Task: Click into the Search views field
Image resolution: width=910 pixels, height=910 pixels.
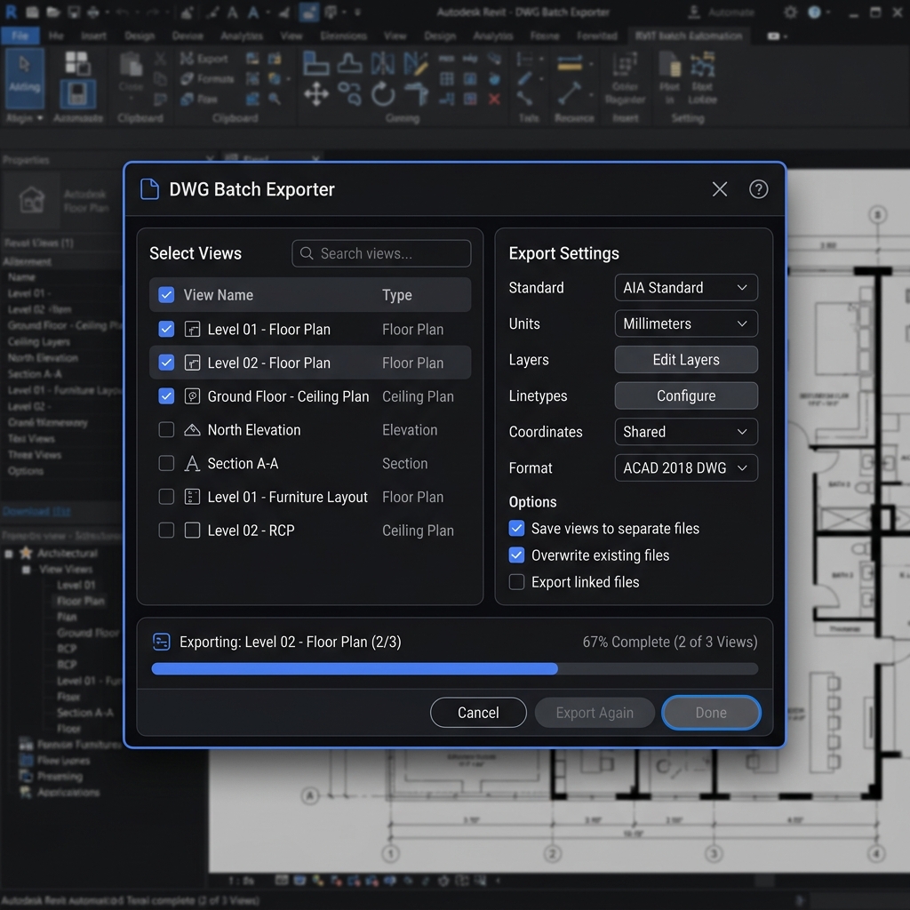Action: 381,253
